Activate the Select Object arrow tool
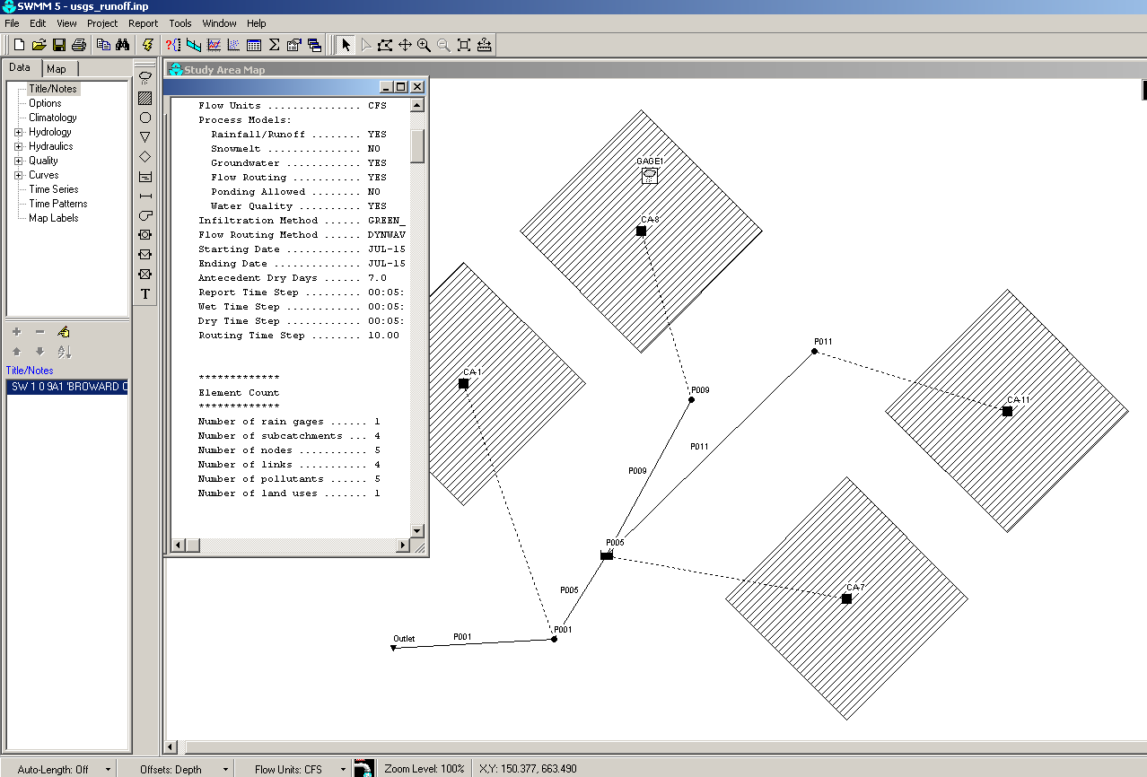Screen dimensions: 1147x777 (x=346, y=45)
